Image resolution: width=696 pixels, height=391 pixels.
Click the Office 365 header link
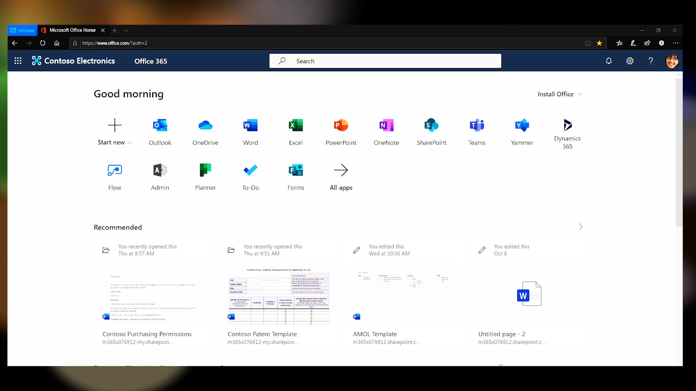(x=151, y=61)
